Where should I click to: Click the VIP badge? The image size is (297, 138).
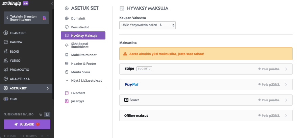(26, 3)
